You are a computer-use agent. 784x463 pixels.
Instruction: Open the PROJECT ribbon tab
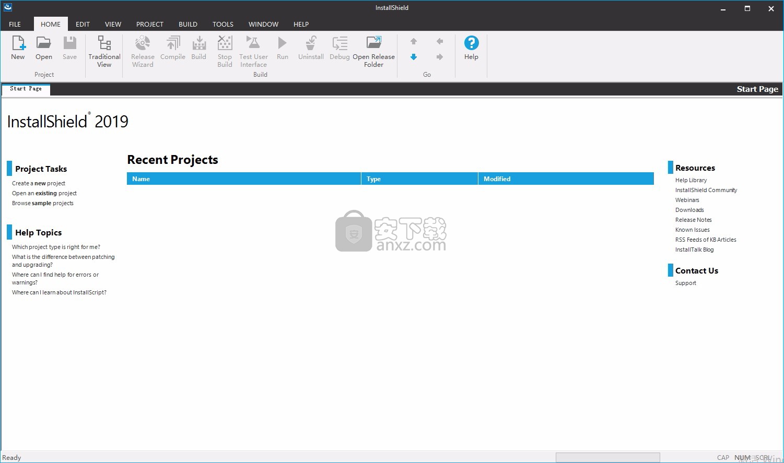tap(150, 24)
